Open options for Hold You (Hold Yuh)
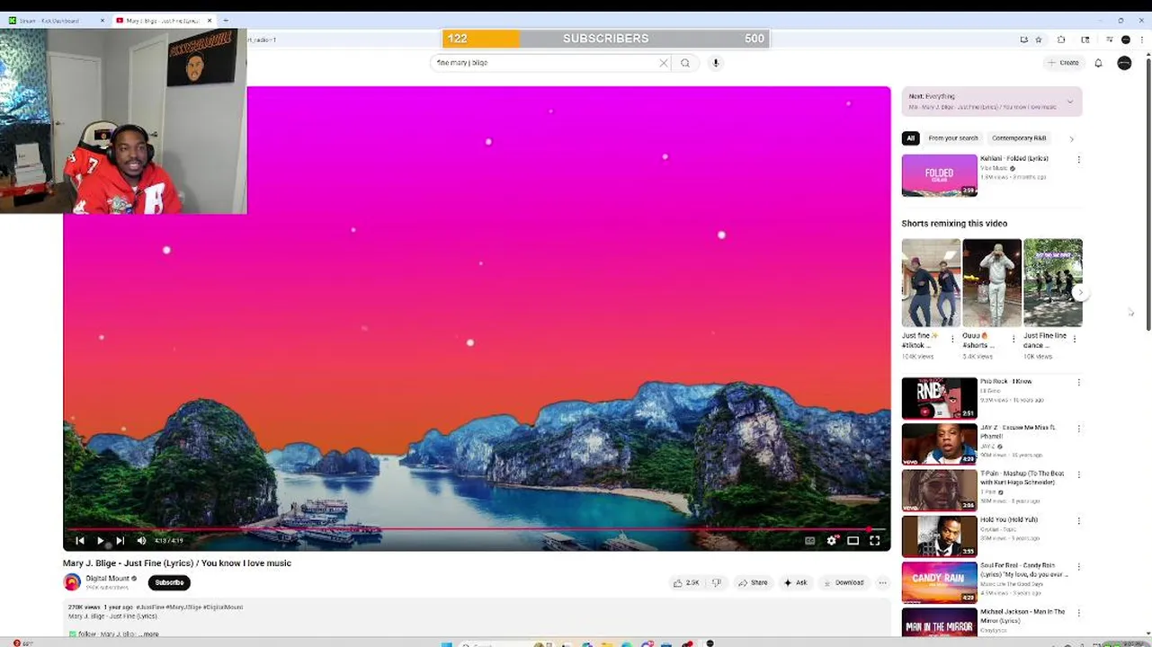1152x647 pixels. tap(1078, 520)
